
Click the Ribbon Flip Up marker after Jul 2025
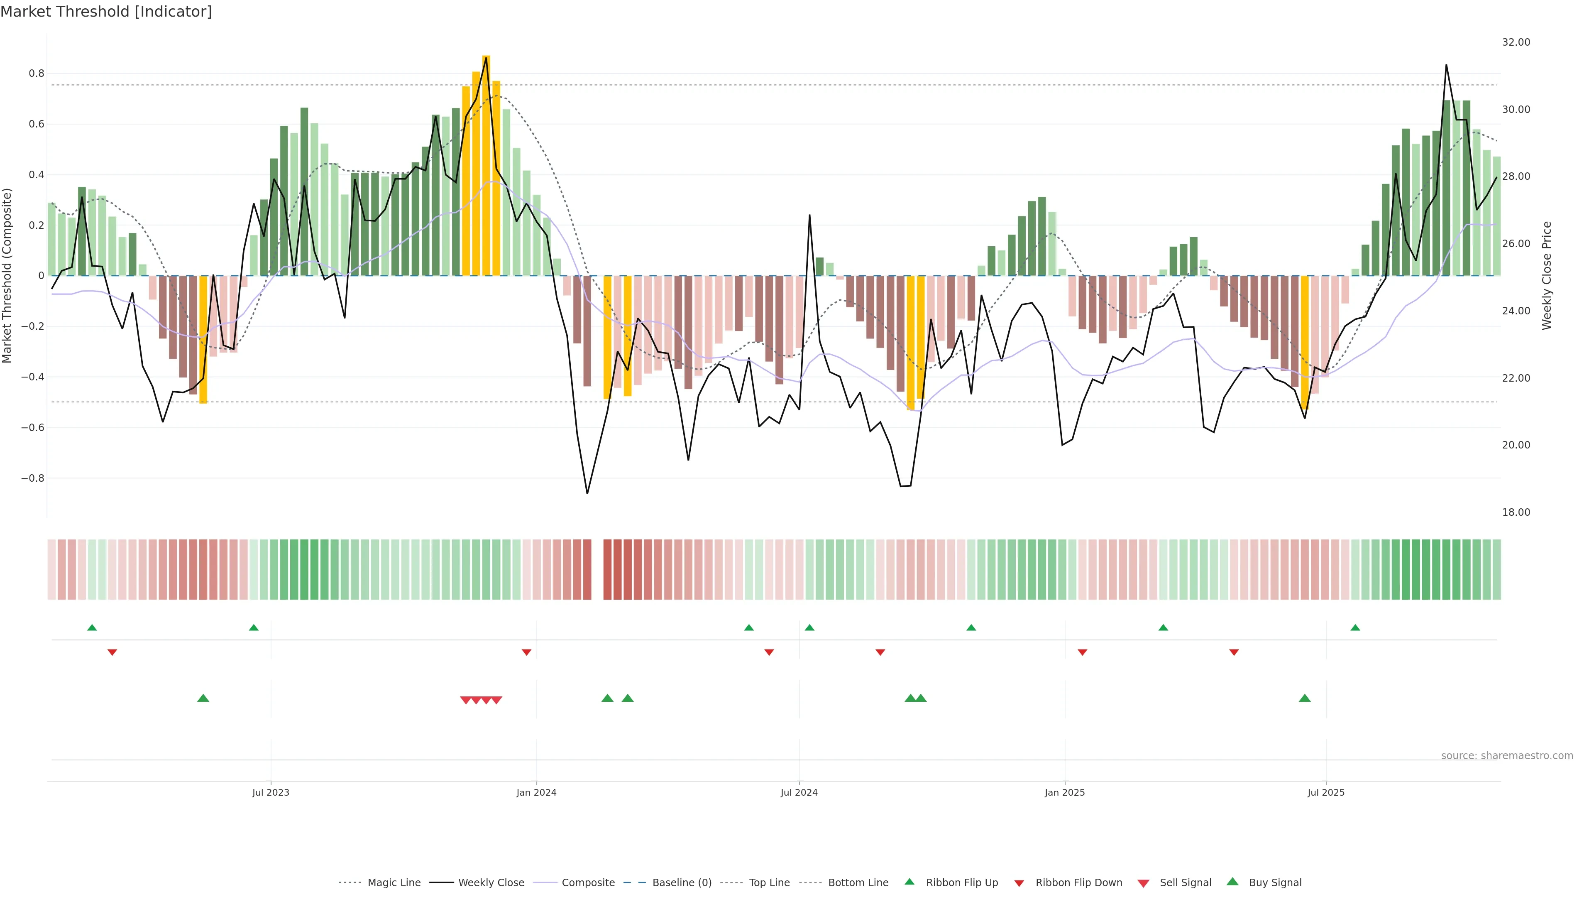pos(1355,628)
